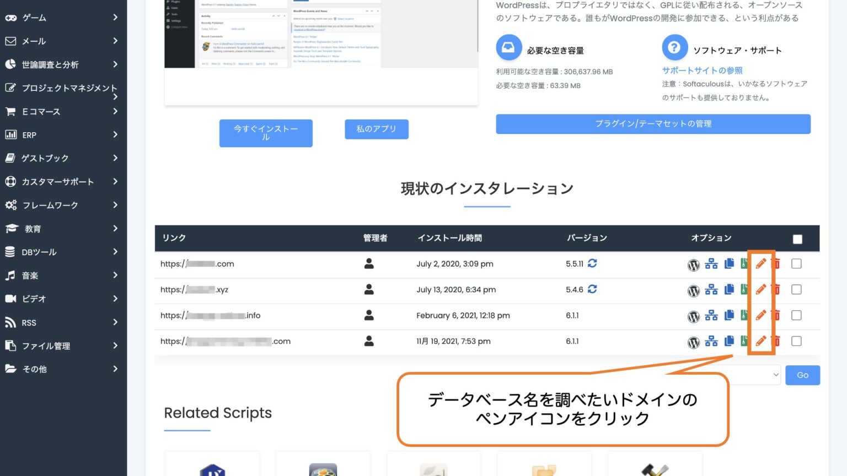Open the WordPress admin icon for the .xyz site

click(x=694, y=290)
